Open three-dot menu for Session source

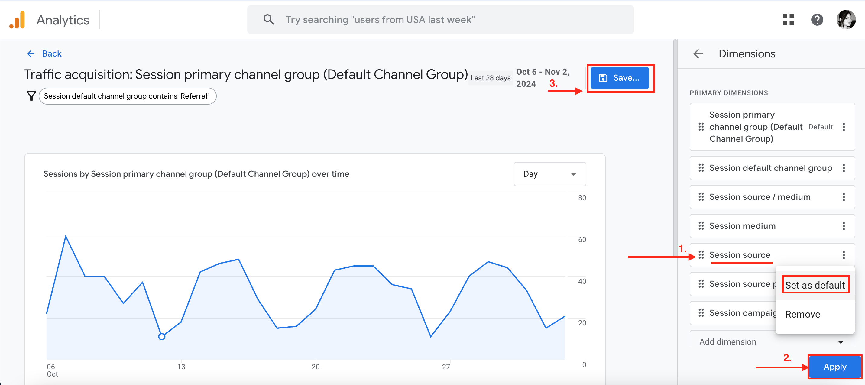tap(844, 255)
